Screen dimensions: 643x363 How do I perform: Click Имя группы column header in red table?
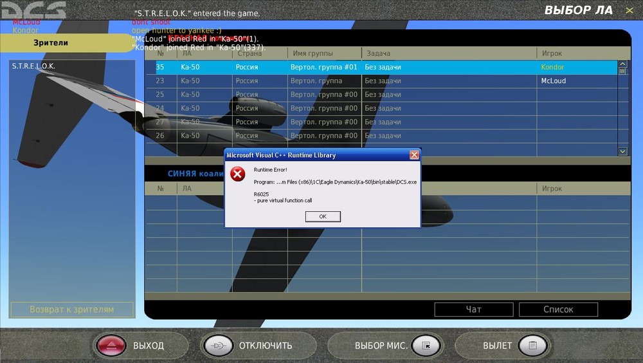(313, 53)
